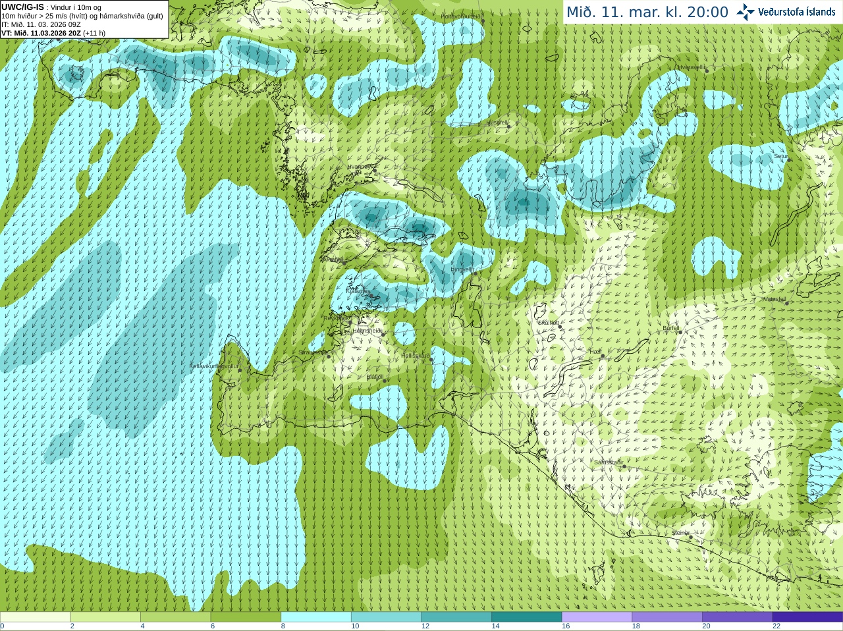Click the Straumsvík station label
843x631 pixels.
point(313,352)
